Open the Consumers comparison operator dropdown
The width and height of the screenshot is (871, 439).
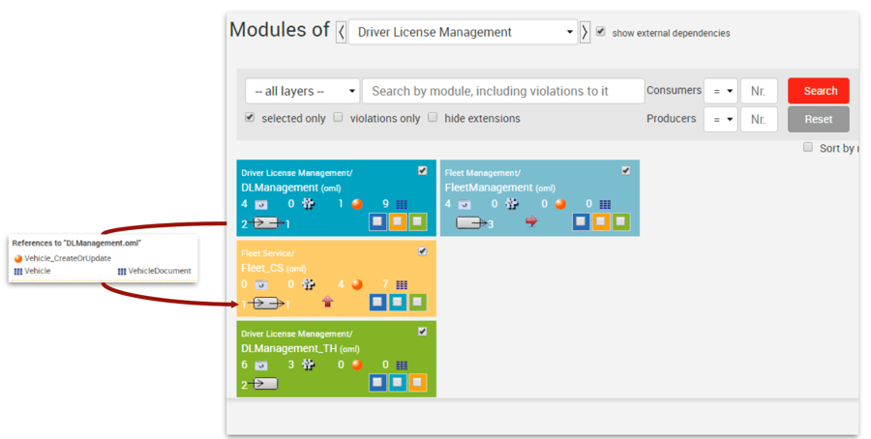pyautogui.click(x=720, y=91)
